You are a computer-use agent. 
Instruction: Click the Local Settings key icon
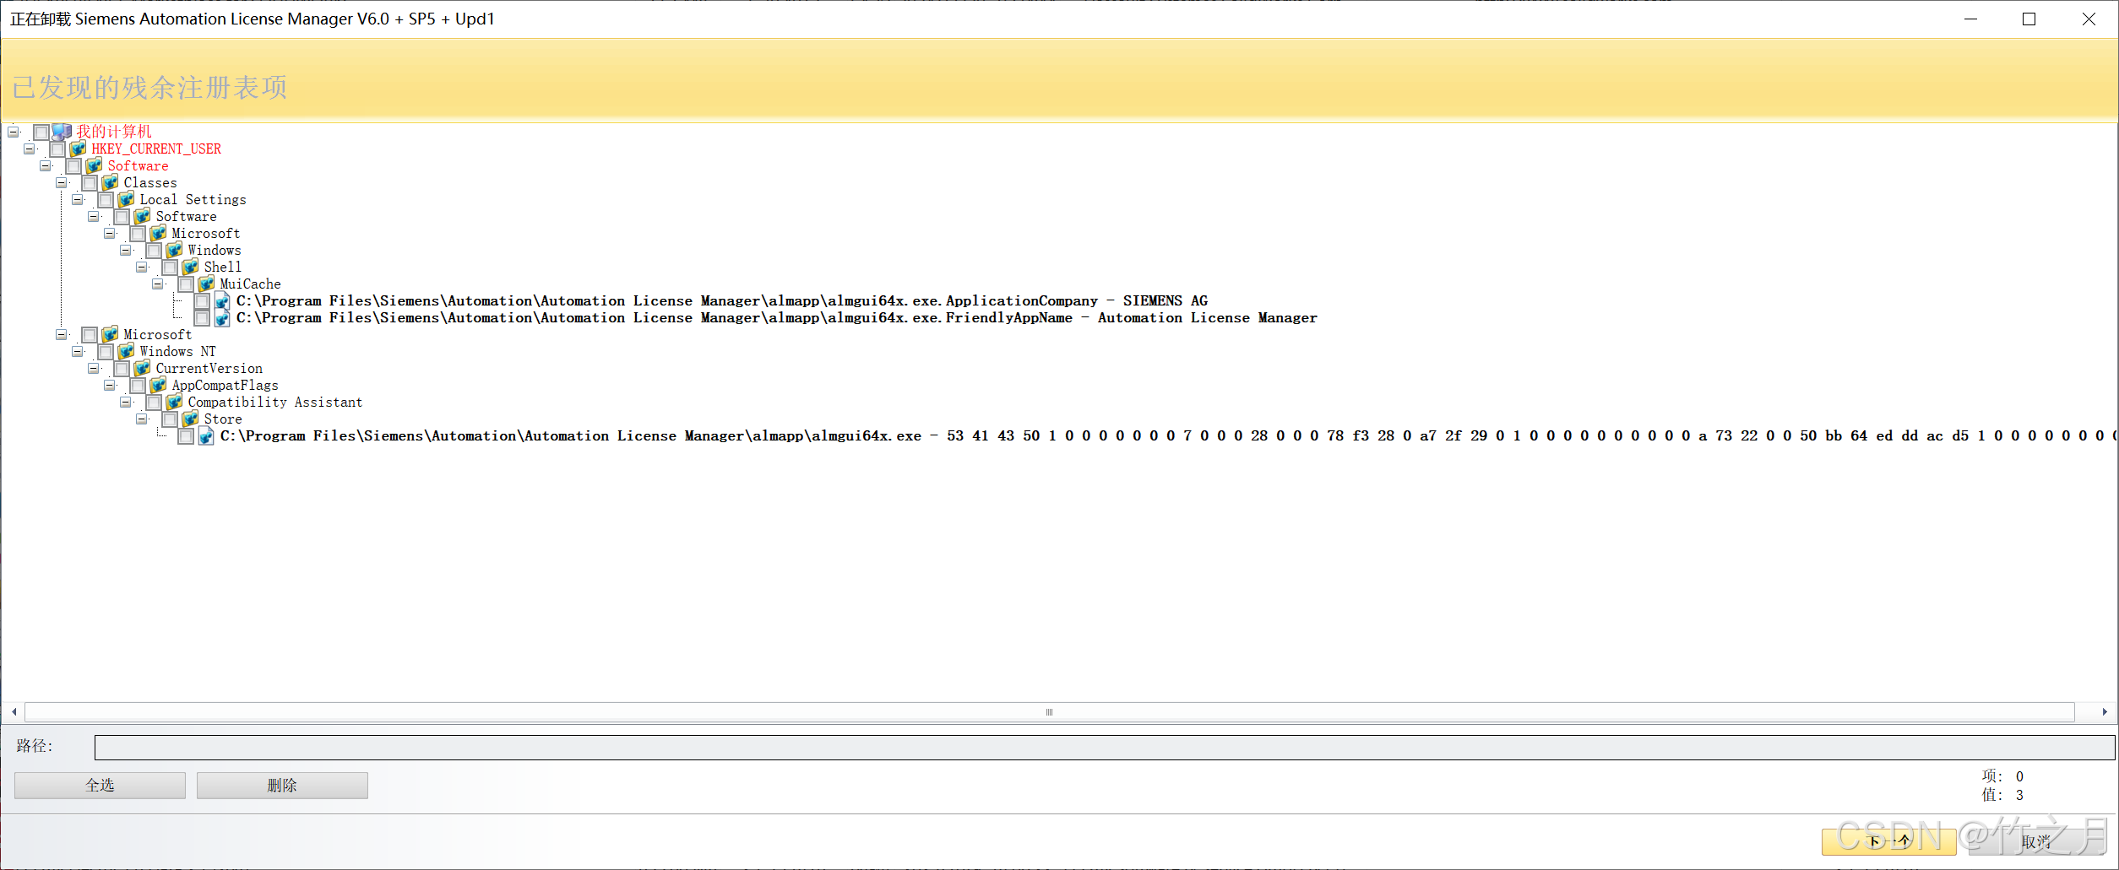(126, 199)
